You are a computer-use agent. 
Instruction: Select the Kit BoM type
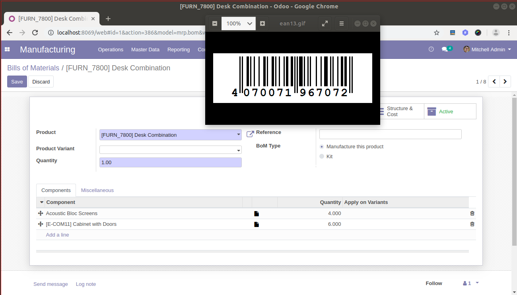click(x=322, y=157)
